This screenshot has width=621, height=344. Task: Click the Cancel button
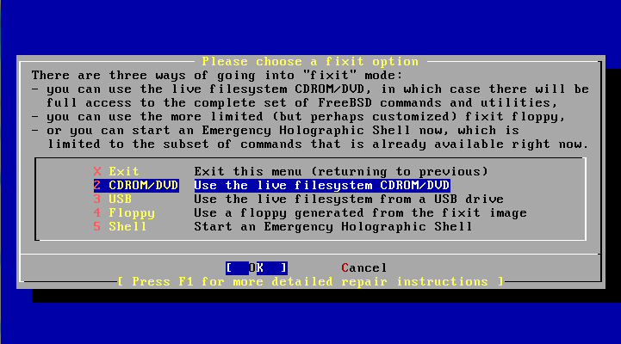[x=364, y=268]
